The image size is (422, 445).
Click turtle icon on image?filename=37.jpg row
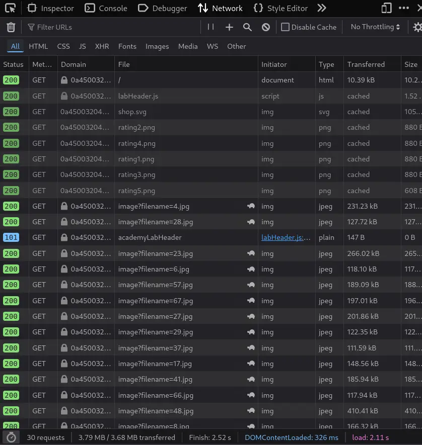(x=251, y=347)
